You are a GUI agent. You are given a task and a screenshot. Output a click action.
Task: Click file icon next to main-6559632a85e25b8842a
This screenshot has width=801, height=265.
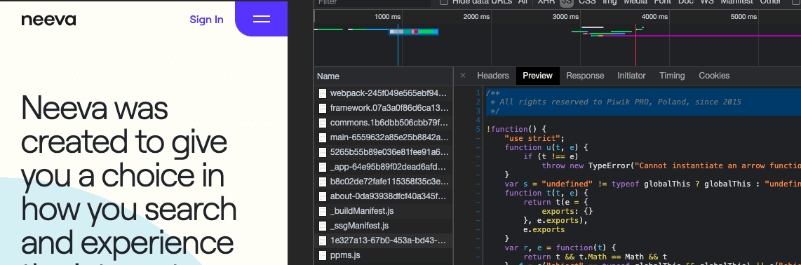point(323,138)
